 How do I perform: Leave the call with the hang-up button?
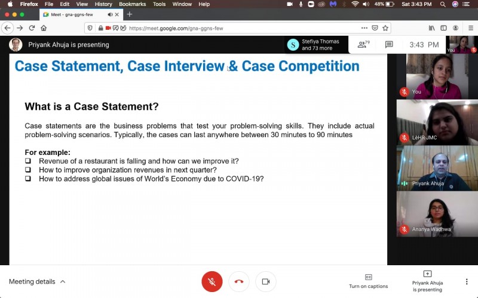click(x=239, y=281)
